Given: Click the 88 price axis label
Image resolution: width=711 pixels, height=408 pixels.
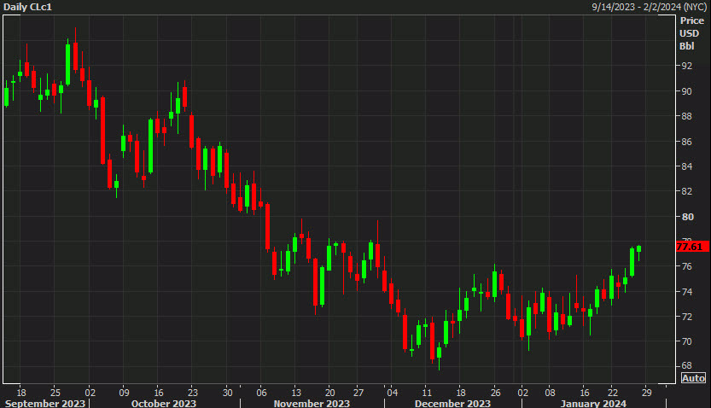Looking at the screenshot, I should pos(686,116).
